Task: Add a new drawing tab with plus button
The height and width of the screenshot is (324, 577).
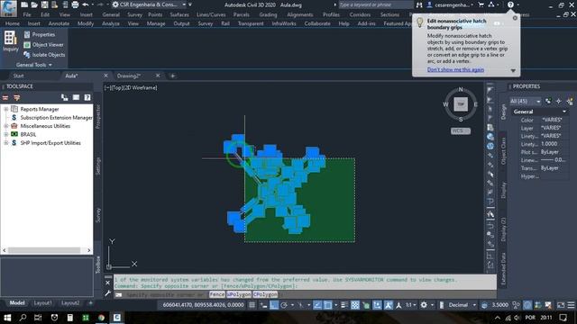Action: [x=172, y=76]
